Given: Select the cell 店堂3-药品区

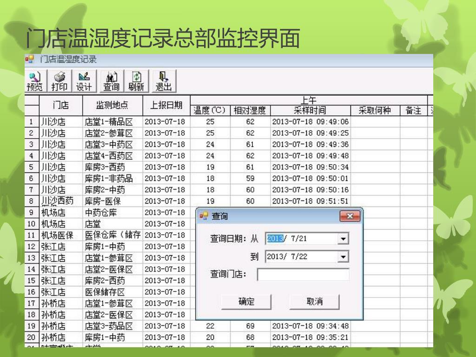Looking at the screenshot, I should pyautogui.click(x=112, y=326).
